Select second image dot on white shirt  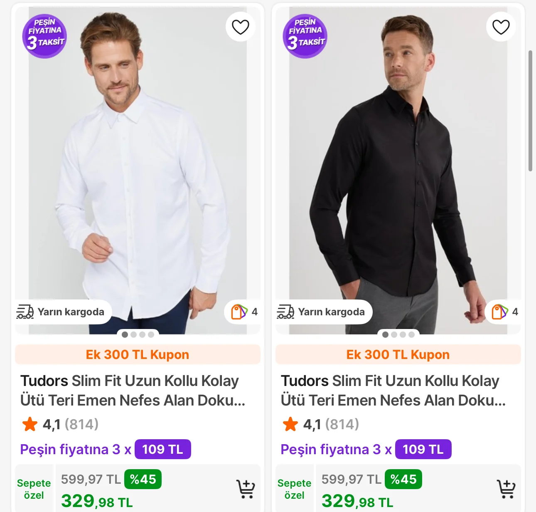tap(134, 334)
